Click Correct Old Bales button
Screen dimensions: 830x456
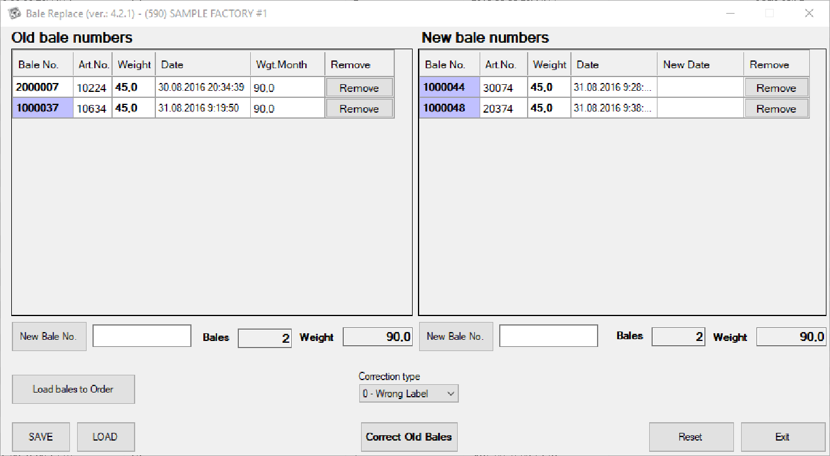point(408,437)
